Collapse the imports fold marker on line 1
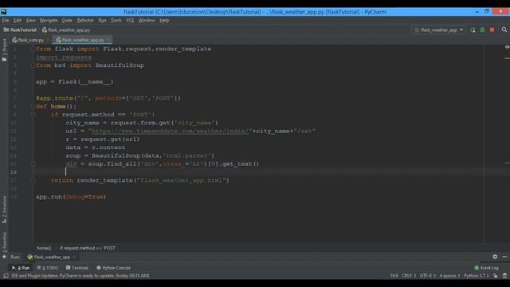The height and width of the screenshot is (287, 510). (33, 49)
